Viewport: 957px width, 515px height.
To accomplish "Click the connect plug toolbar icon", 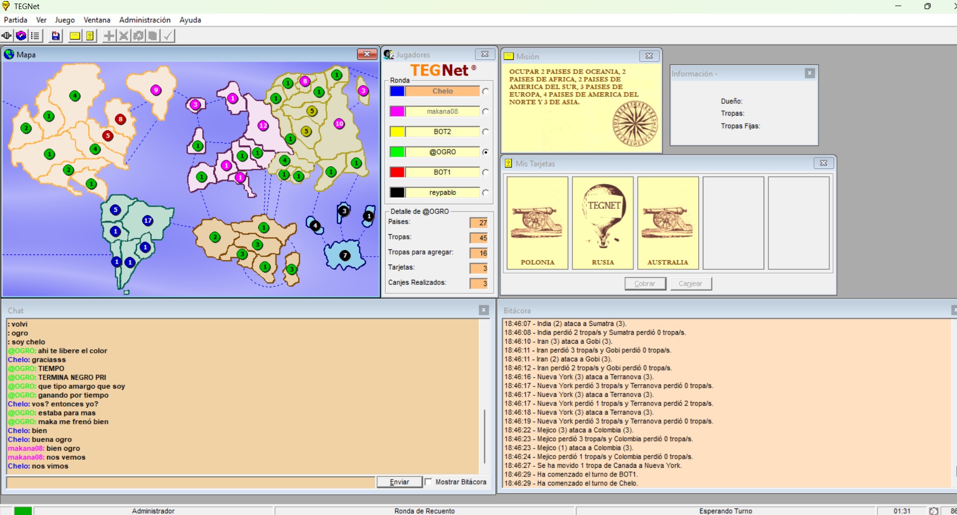I will (x=7, y=36).
